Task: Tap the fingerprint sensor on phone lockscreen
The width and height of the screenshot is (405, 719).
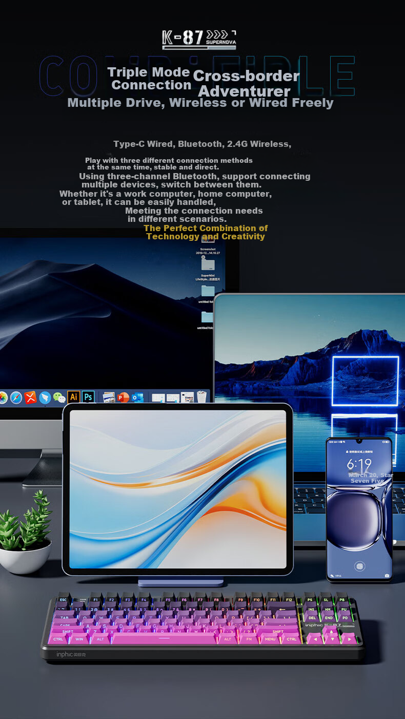Action: [359, 566]
